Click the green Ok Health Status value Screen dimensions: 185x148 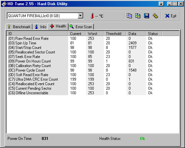pyautogui.click(x=142, y=139)
